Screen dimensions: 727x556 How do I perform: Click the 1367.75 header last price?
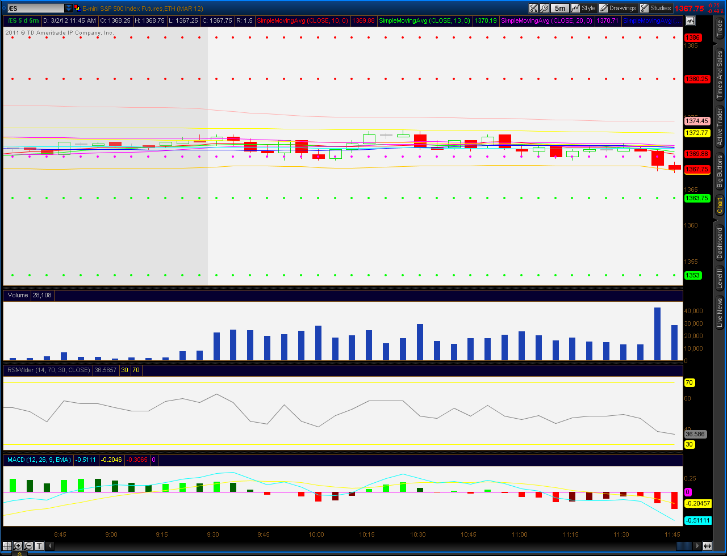pyautogui.click(x=688, y=9)
